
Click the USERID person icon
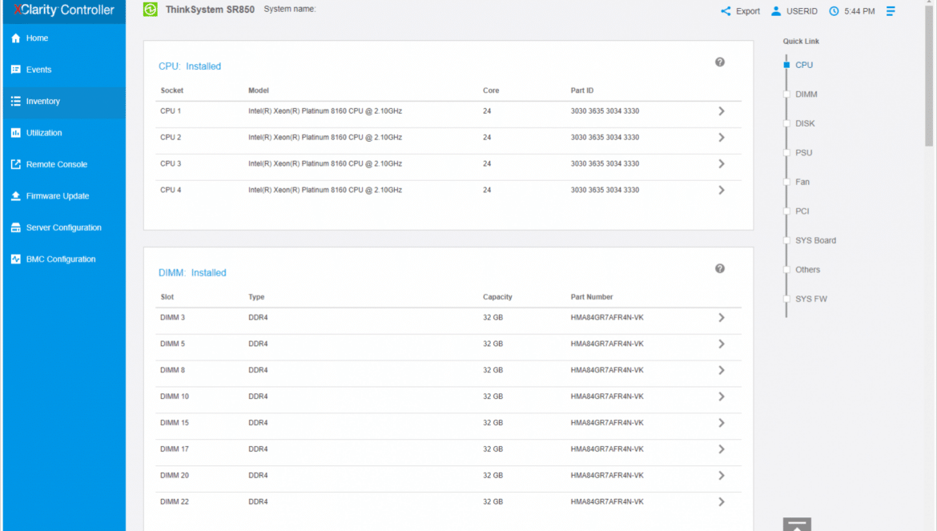click(x=776, y=10)
